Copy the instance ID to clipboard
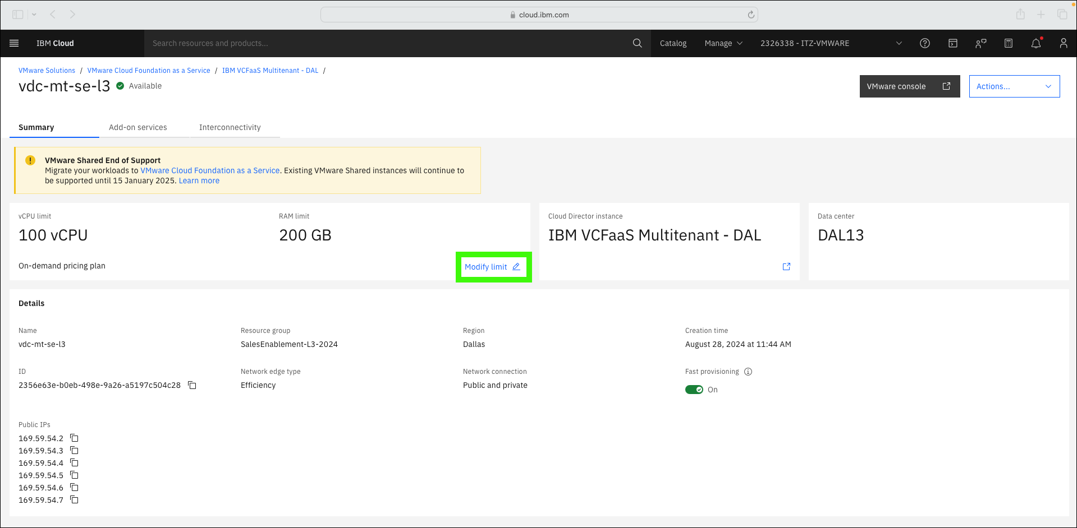 click(192, 385)
